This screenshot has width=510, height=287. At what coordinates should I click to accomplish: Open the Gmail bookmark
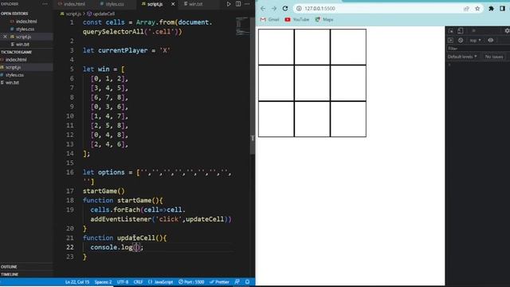pos(269,20)
